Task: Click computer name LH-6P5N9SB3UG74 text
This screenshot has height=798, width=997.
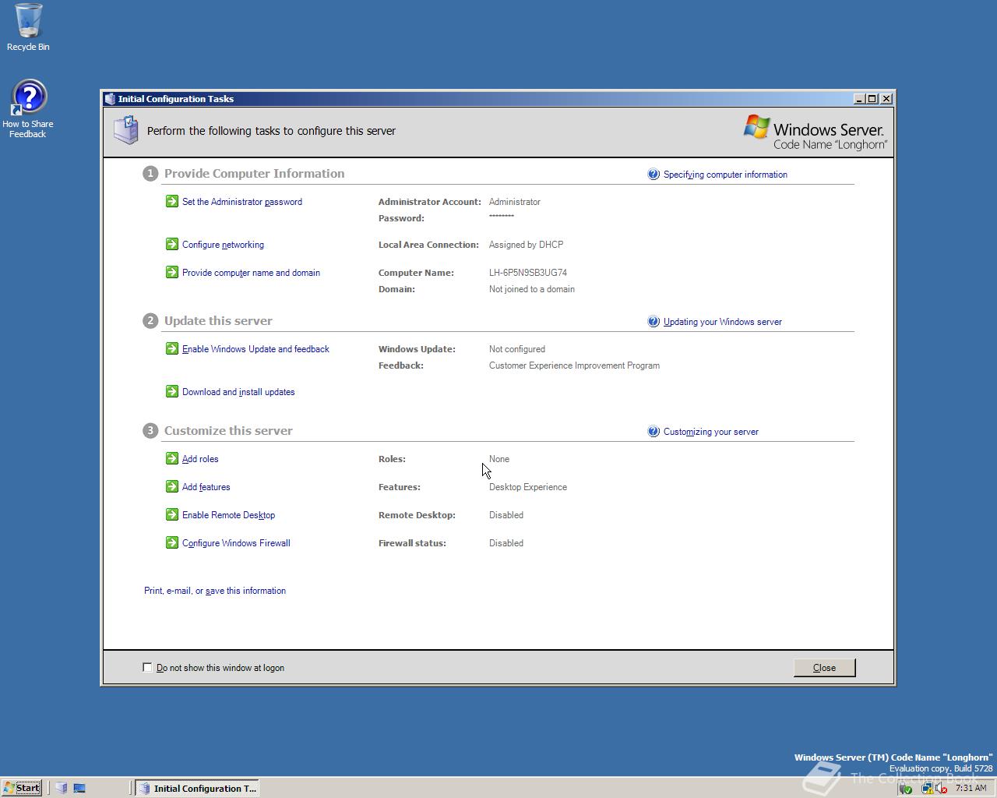Action: point(528,273)
